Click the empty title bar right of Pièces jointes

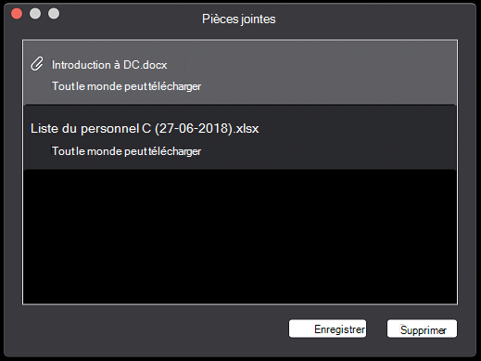(x=371, y=19)
